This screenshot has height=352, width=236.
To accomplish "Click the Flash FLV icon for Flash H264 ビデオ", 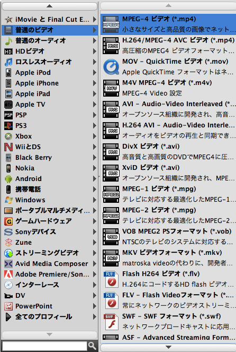I will pos(111,279).
